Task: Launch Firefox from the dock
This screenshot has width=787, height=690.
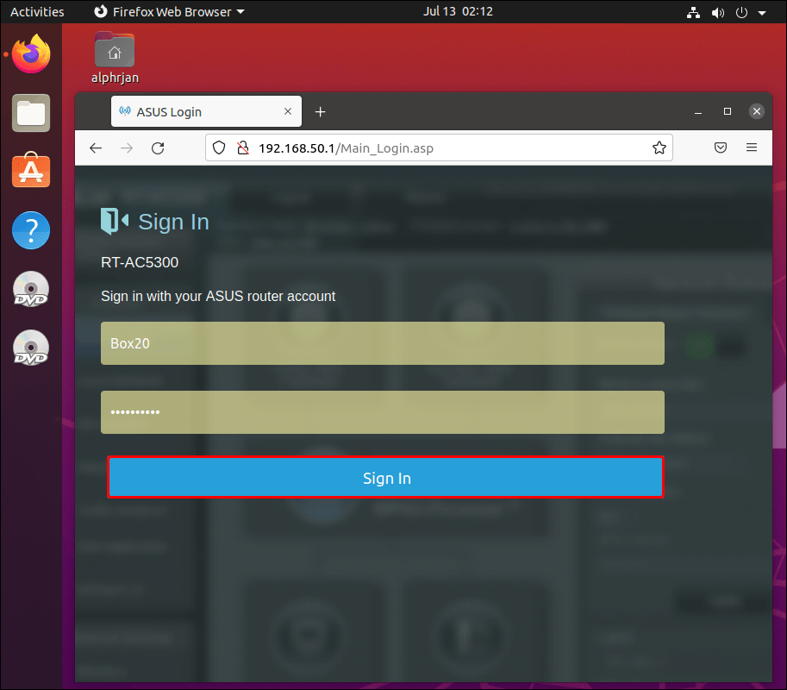Action: tap(30, 53)
